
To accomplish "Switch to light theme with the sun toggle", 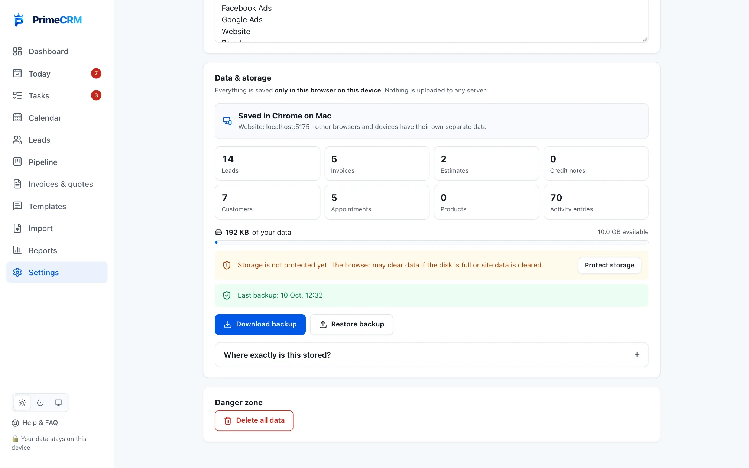I will (x=22, y=403).
